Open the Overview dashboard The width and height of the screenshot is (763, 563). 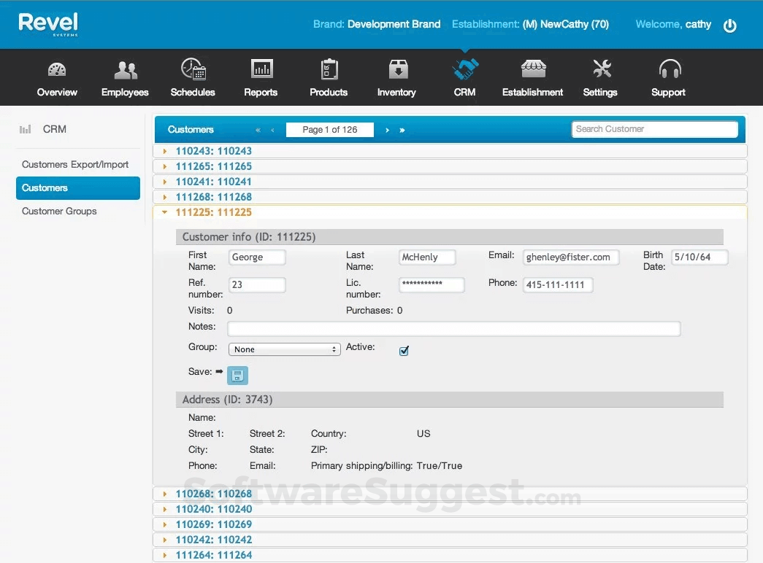57,77
